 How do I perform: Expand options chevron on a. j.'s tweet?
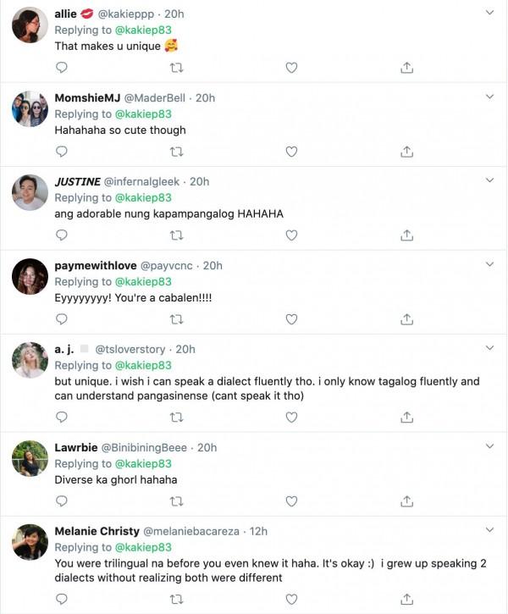490,349
